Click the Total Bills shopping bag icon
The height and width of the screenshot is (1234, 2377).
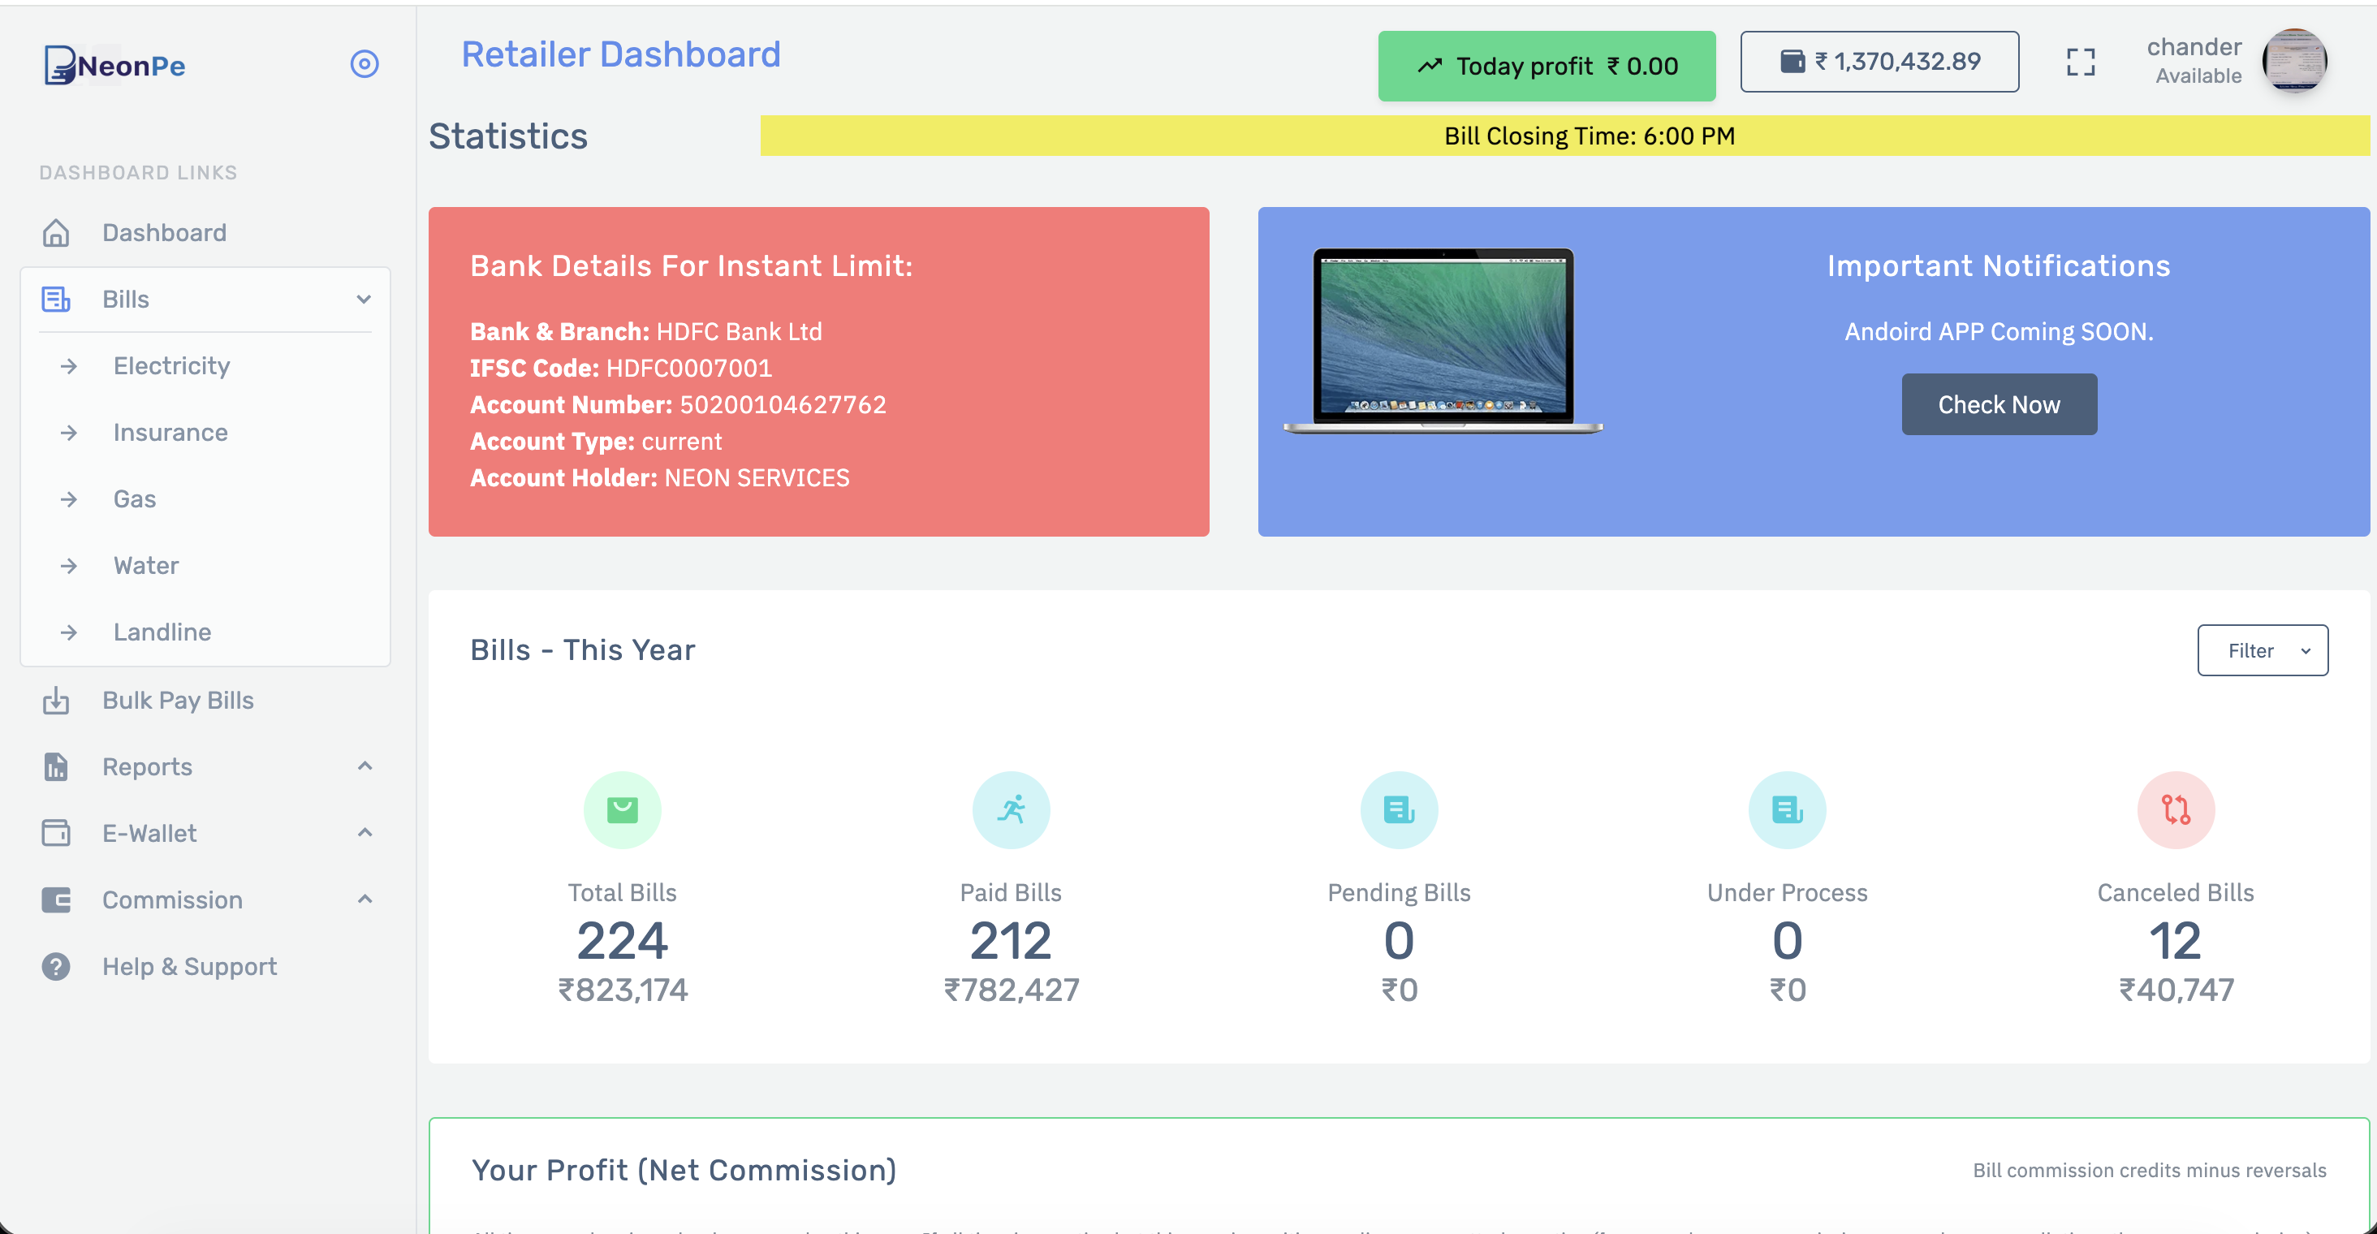point(623,809)
